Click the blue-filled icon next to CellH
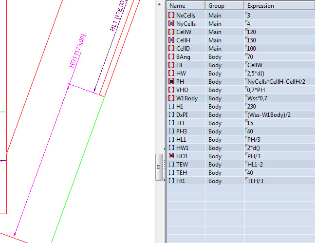The height and width of the screenshot is (243, 315). [171, 40]
